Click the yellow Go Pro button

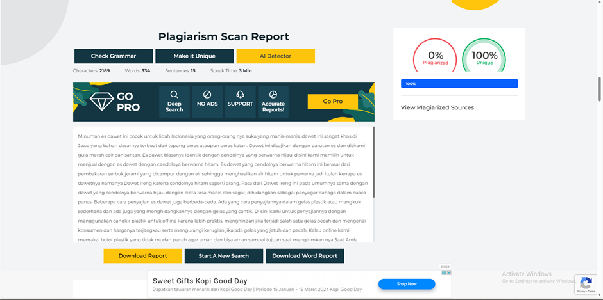coord(333,102)
